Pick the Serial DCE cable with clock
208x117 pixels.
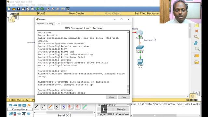point(71,107)
